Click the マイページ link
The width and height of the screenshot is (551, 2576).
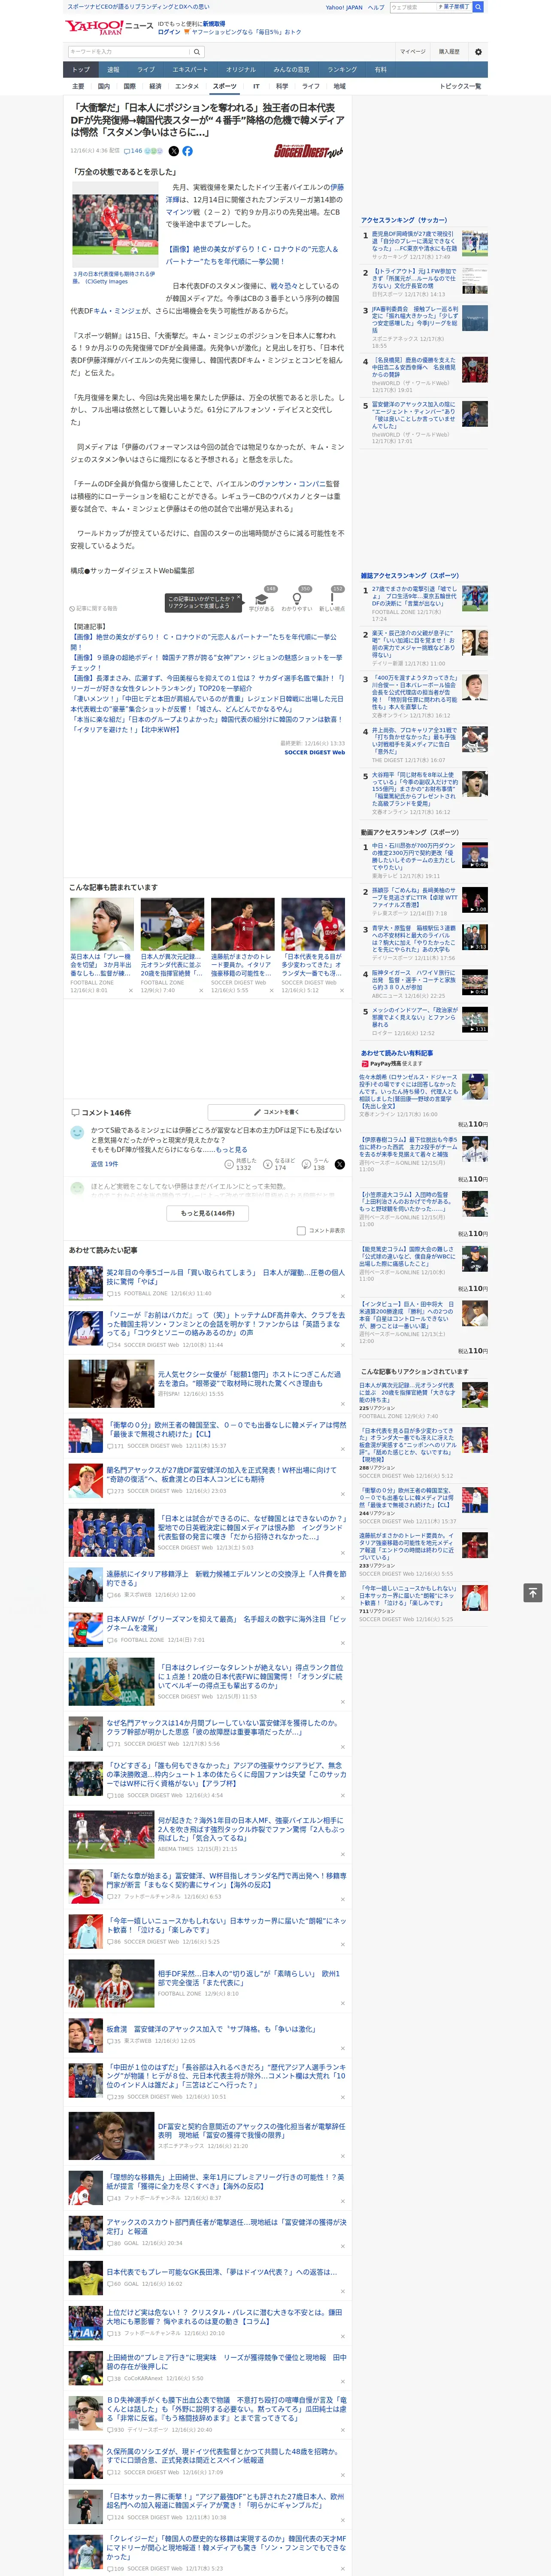click(x=413, y=52)
